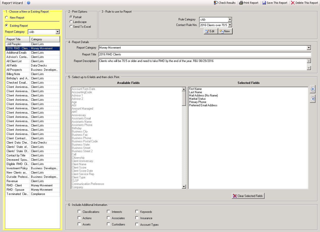The width and height of the screenshot is (320, 232).
Task: Enable the Classifications checkbox
Action: pyautogui.click(x=79, y=212)
